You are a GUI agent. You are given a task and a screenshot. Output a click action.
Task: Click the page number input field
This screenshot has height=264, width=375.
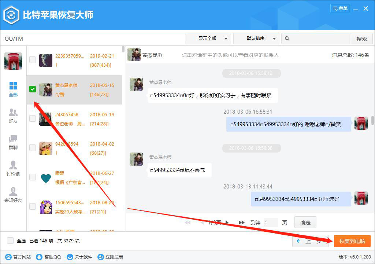[270, 222]
